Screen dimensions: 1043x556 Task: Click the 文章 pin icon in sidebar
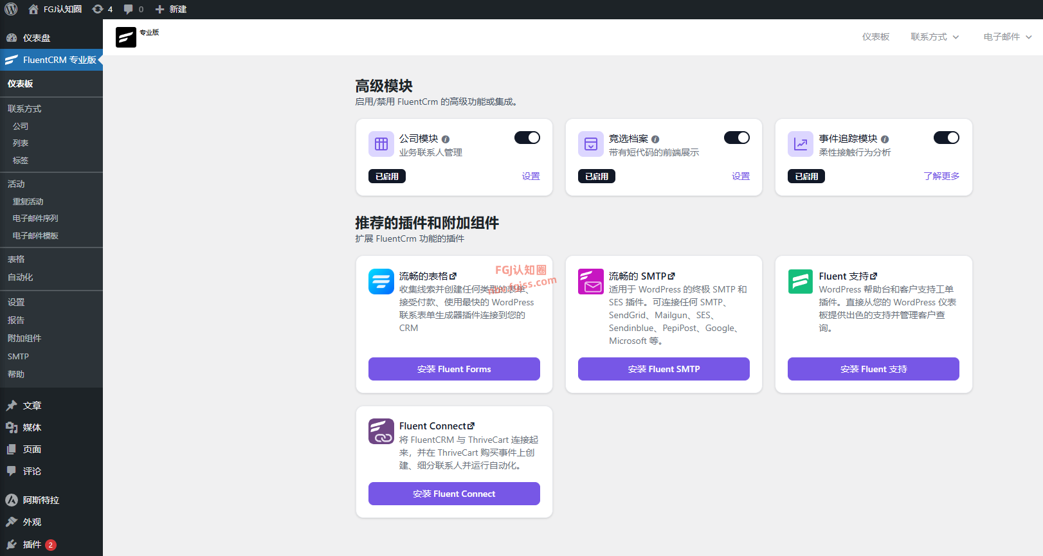[x=12, y=406]
